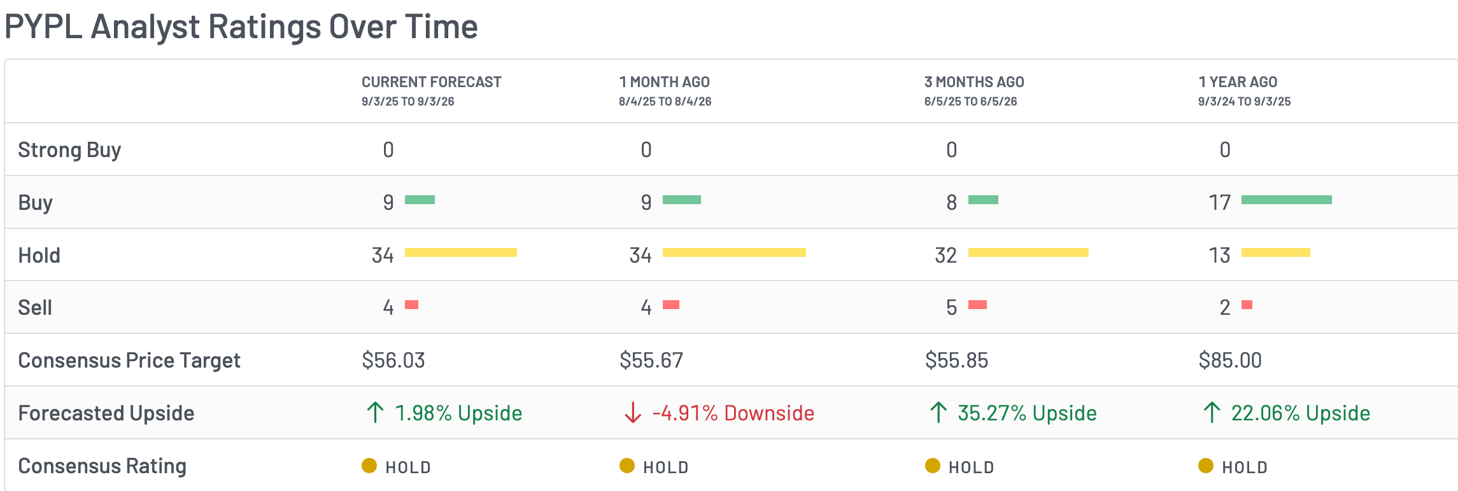The height and width of the screenshot is (491, 1458).
Task: Click the 'Forecasted Upside' row label
Action: pyautogui.click(x=106, y=413)
